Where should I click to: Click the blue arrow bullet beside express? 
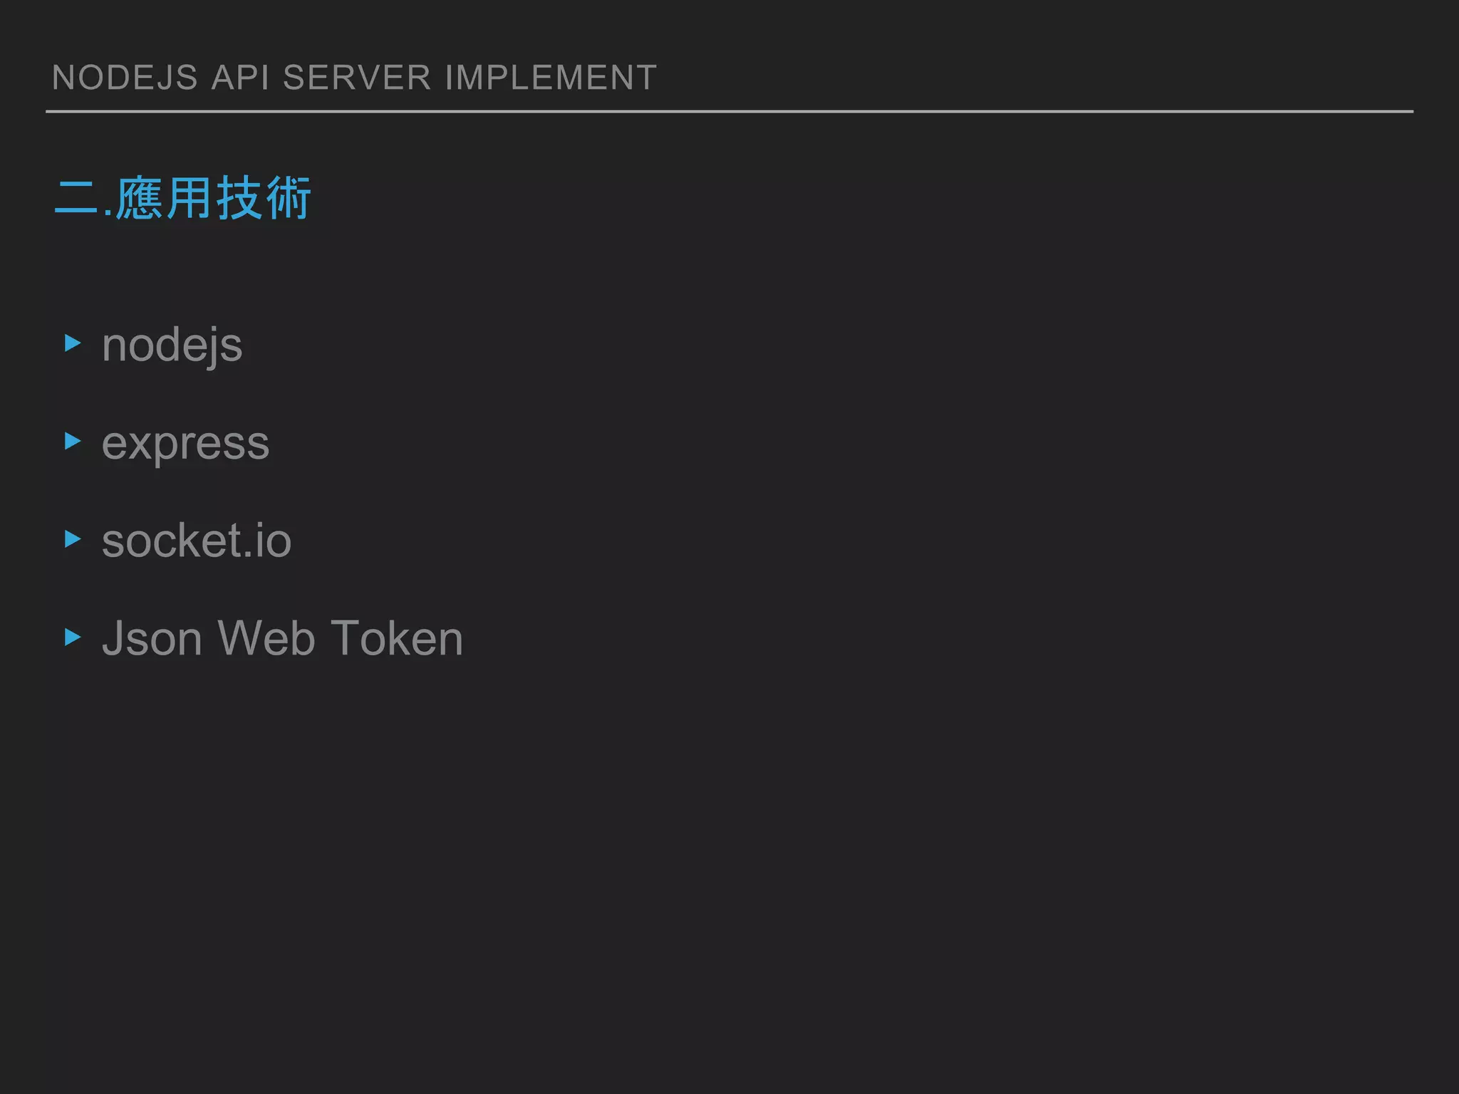73,441
